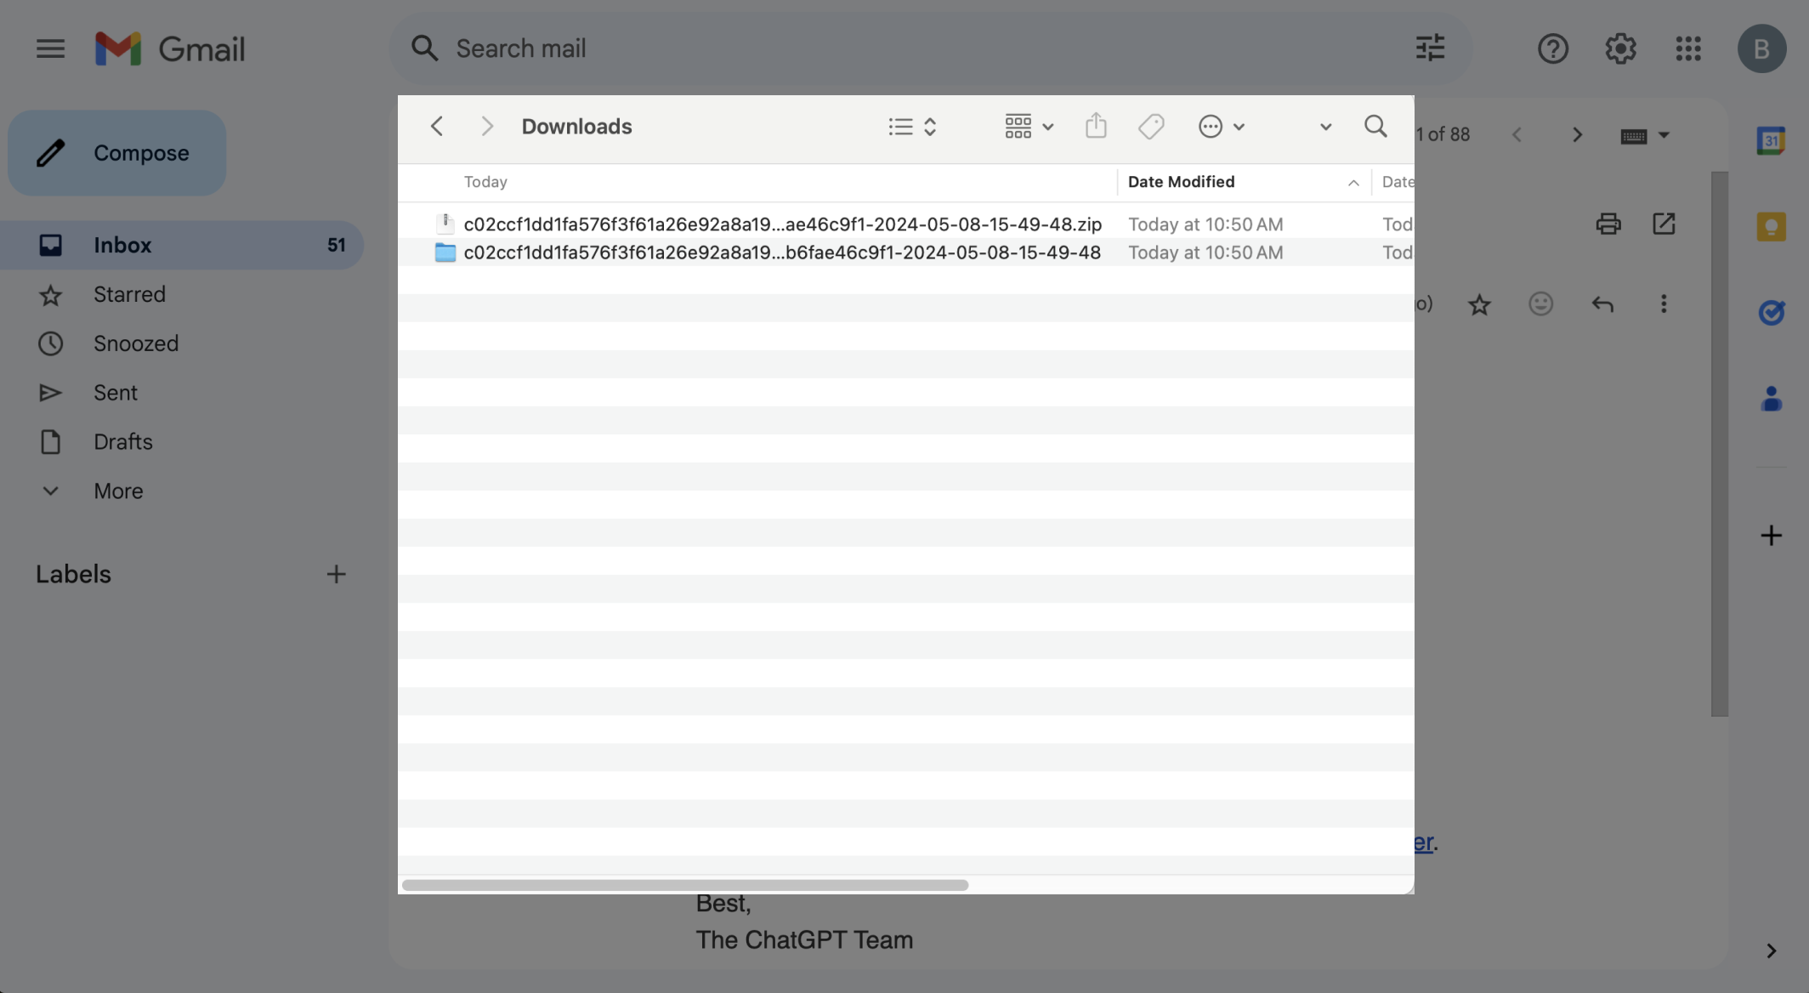Open Gmail settings gear
This screenshot has width=1809, height=993.
(x=1620, y=48)
